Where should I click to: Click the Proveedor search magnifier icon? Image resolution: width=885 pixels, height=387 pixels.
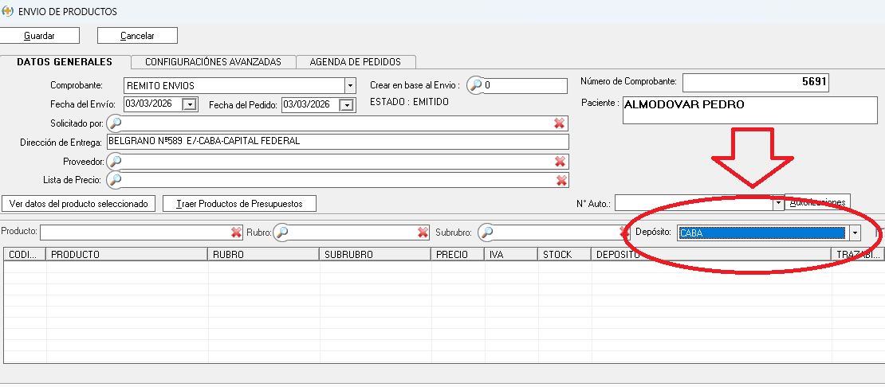pos(115,162)
